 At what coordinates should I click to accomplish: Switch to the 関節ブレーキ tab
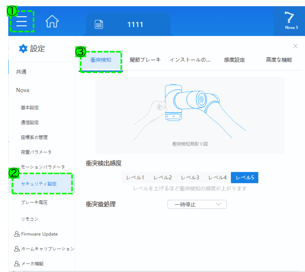[x=145, y=60]
